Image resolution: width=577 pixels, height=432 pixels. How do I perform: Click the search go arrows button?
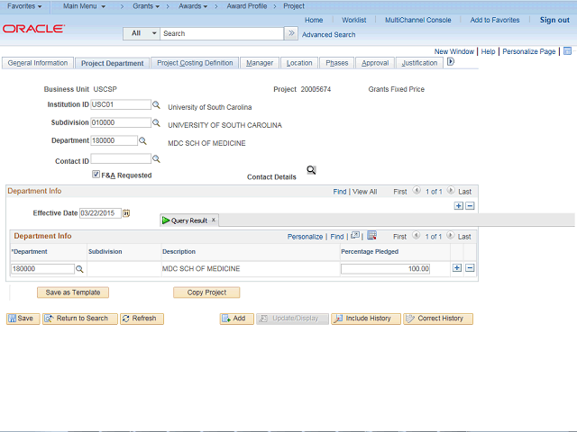click(291, 33)
